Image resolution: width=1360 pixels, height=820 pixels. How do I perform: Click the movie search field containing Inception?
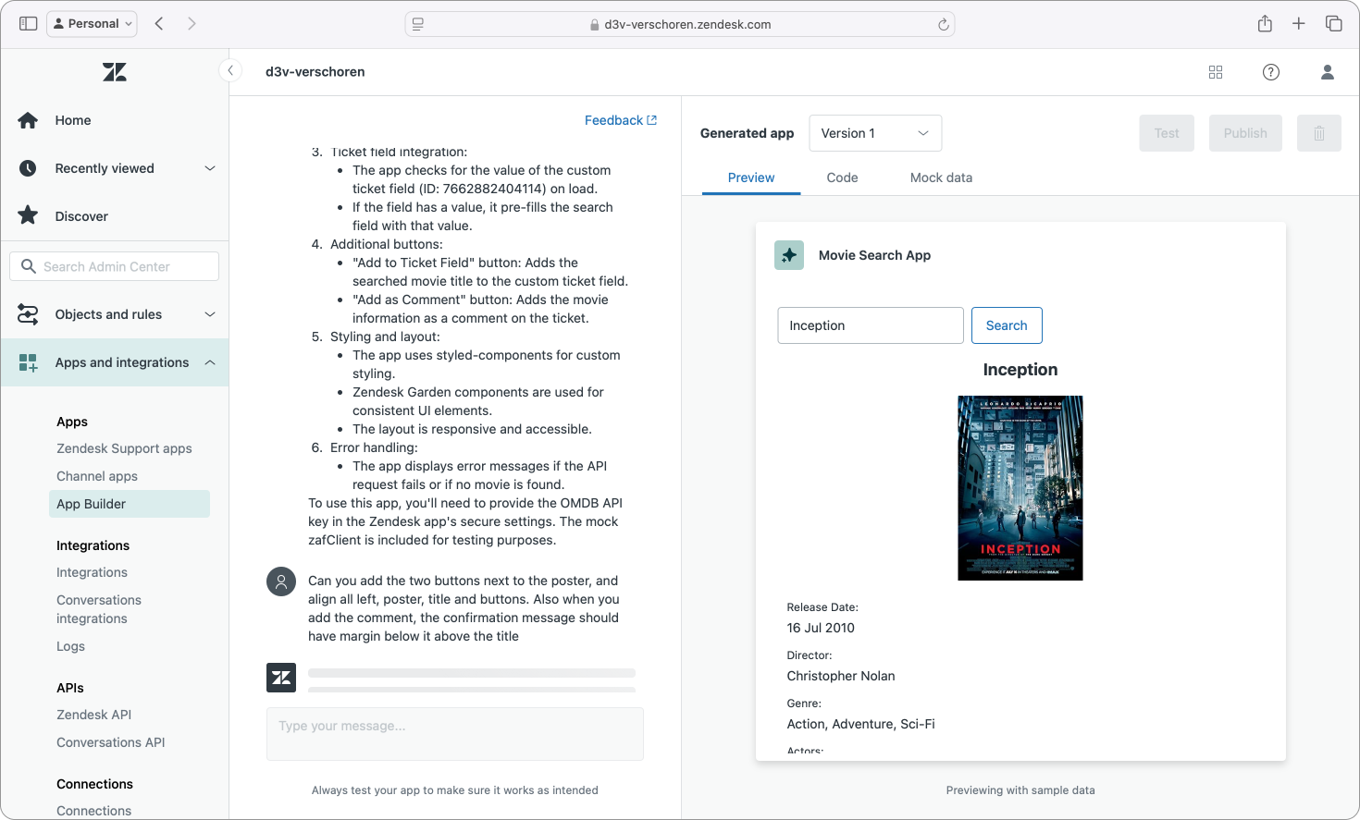coord(871,325)
